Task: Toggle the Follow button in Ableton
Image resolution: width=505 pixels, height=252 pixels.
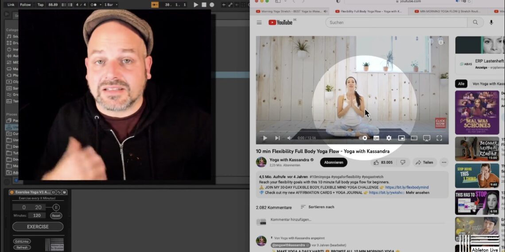Action: pos(25,5)
